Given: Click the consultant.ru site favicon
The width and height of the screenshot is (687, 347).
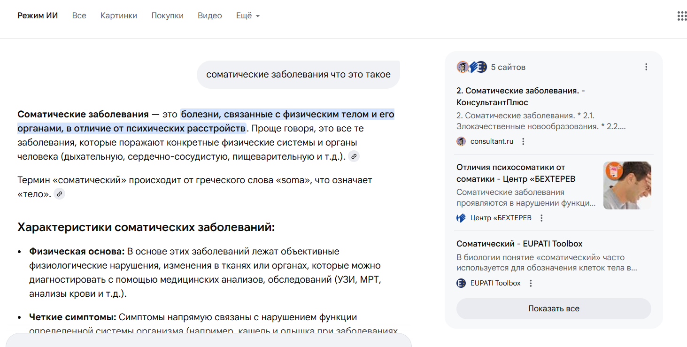Looking at the screenshot, I should tap(461, 141).
